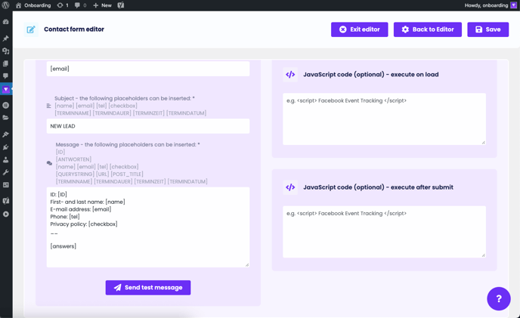Open the Templates folder sidebar icon

pyautogui.click(x=5, y=117)
